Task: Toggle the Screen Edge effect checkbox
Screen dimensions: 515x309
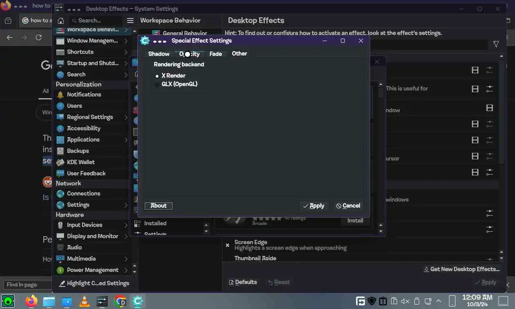Action: [x=227, y=245]
